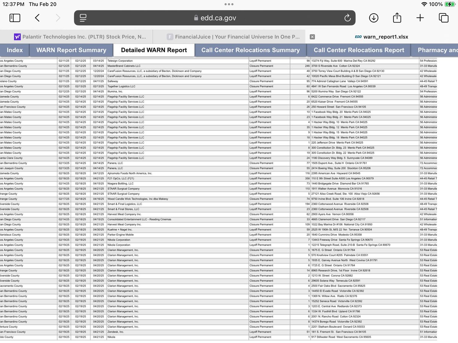Select the Telesign Corporation cell
Viewport: 458px width, 343px height.
pyautogui.click(x=177, y=61)
